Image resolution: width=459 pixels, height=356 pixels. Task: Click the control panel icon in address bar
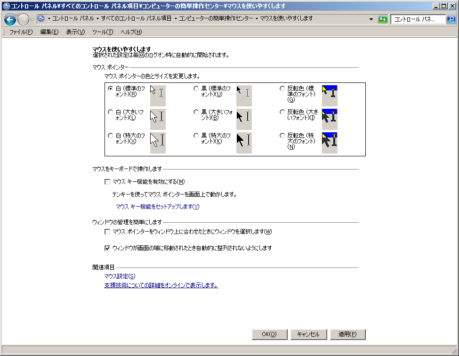(x=41, y=19)
